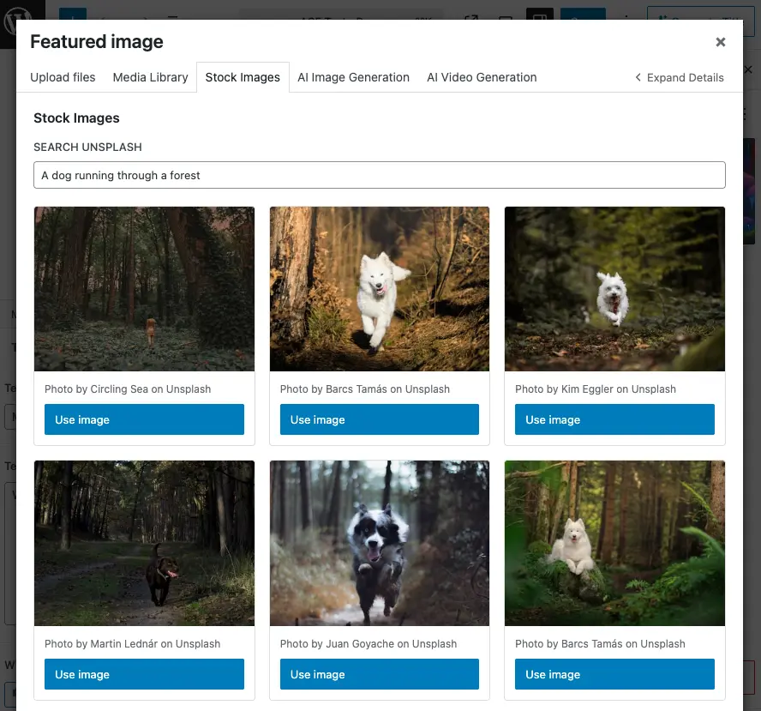761x711 pixels.
Task: Go to AI Image Generation tab
Action: click(x=353, y=77)
